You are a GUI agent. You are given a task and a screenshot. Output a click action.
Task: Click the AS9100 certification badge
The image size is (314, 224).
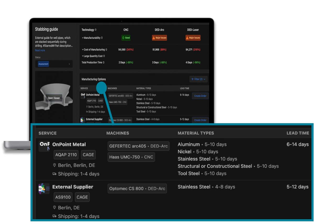click(63, 197)
